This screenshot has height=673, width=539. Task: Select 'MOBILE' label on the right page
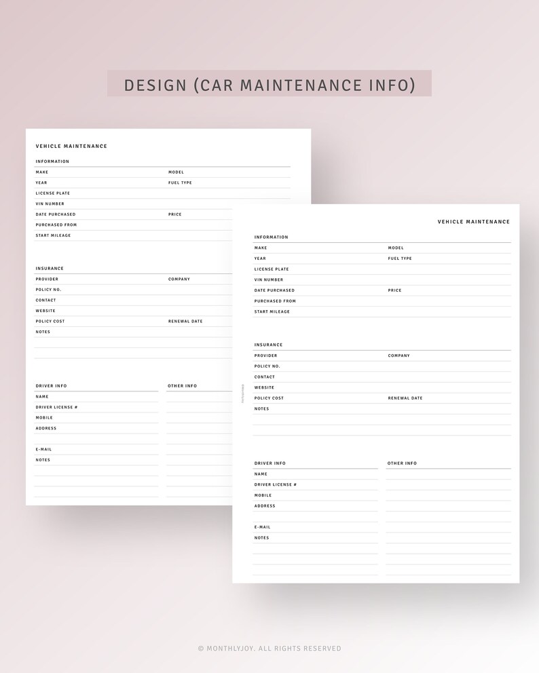click(263, 495)
